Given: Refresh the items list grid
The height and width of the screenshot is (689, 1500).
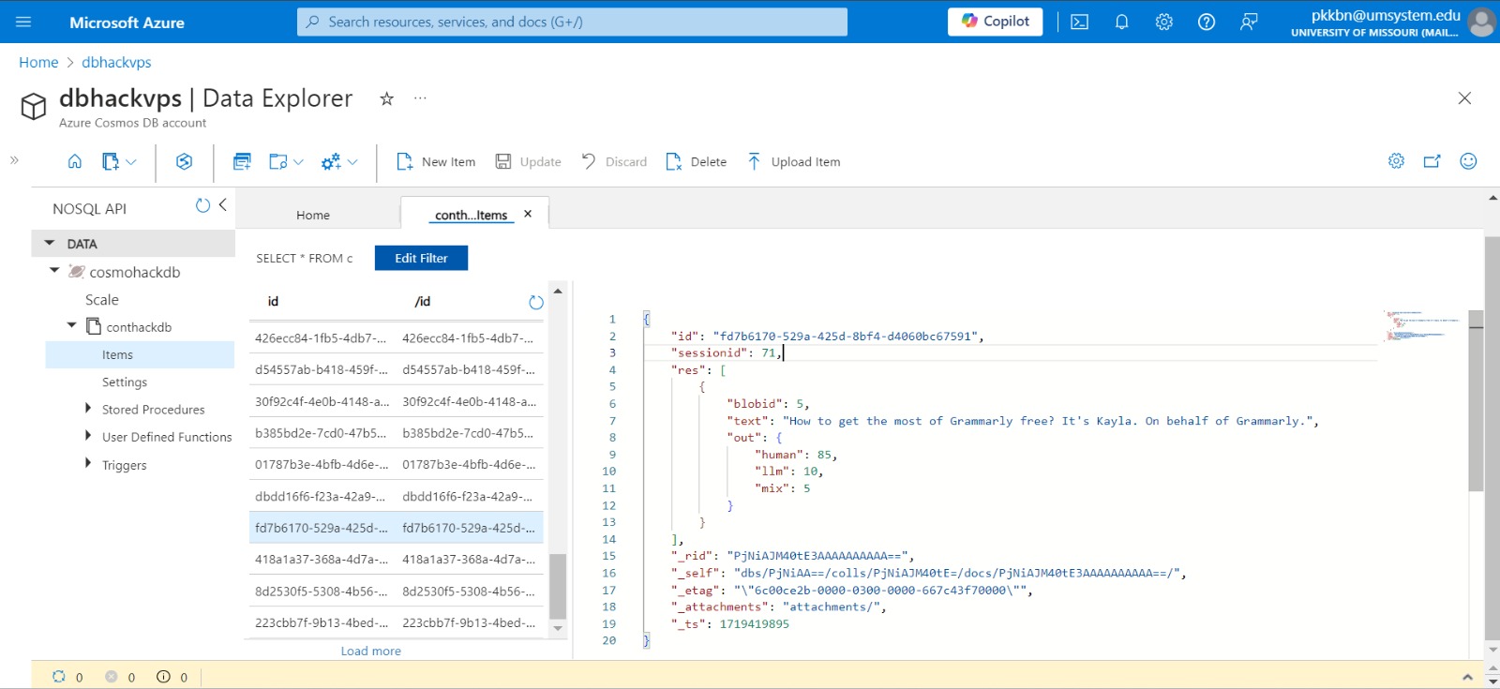Looking at the screenshot, I should (x=536, y=302).
